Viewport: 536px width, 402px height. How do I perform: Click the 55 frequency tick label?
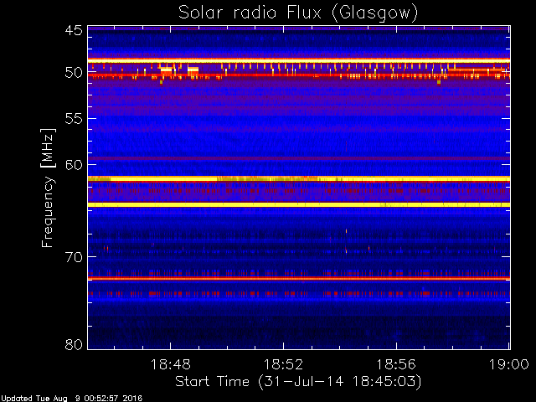pos(74,119)
